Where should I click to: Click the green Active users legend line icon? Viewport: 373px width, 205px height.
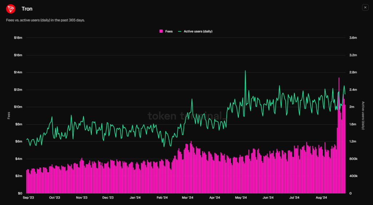tap(180, 32)
